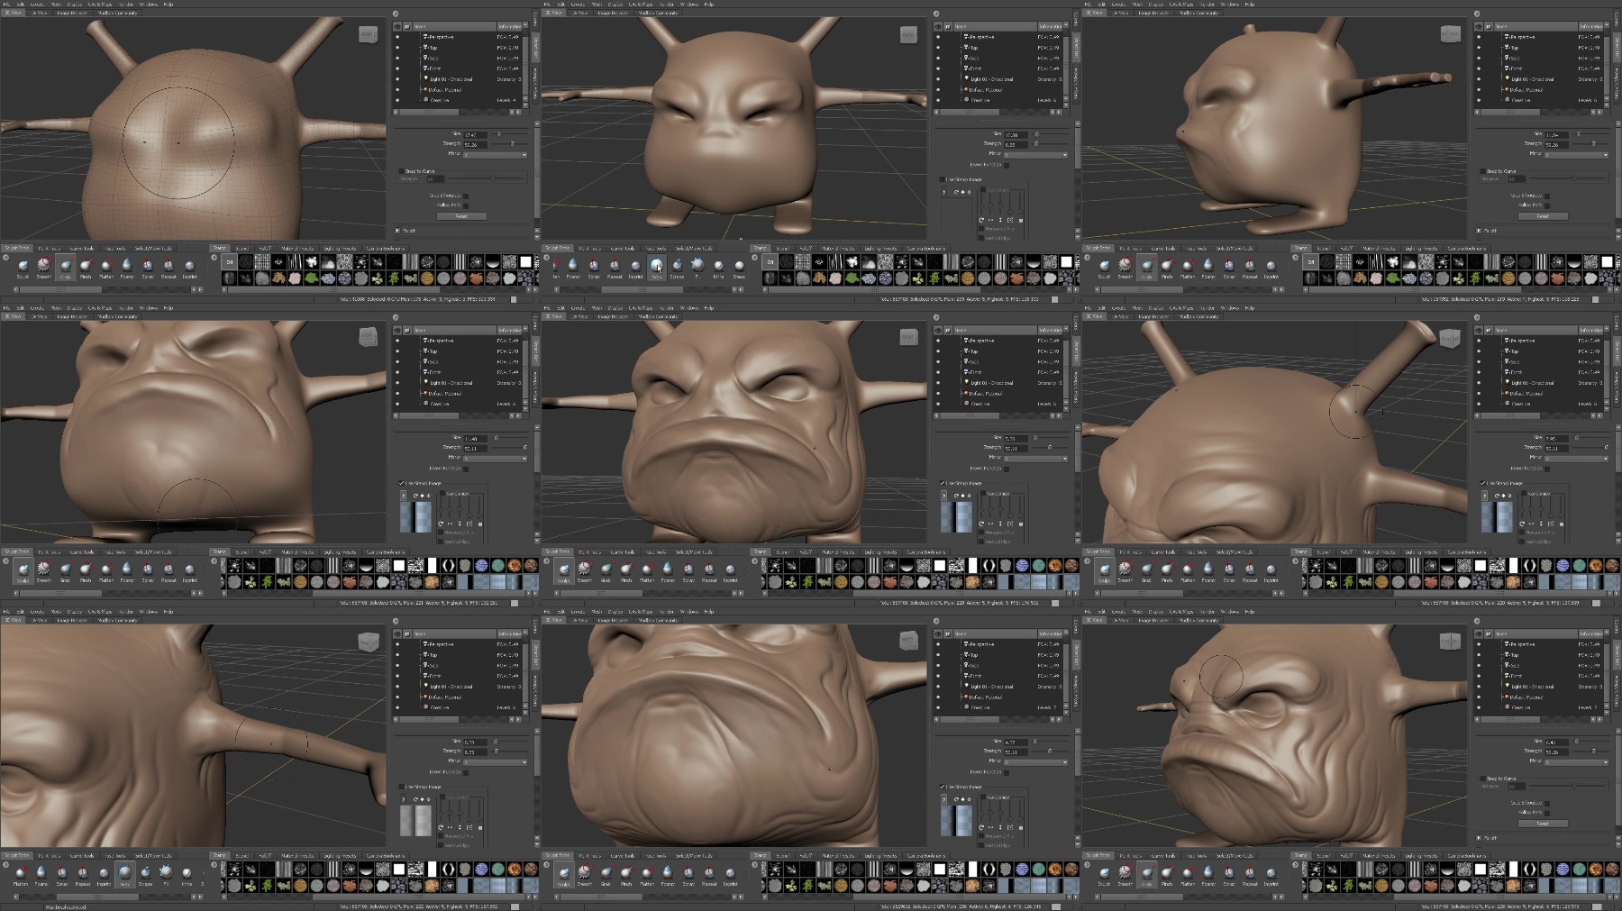Toggle Light 01 visibility in the bottom-right frame
Image resolution: width=1622 pixels, height=911 pixels.
click(1479, 687)
